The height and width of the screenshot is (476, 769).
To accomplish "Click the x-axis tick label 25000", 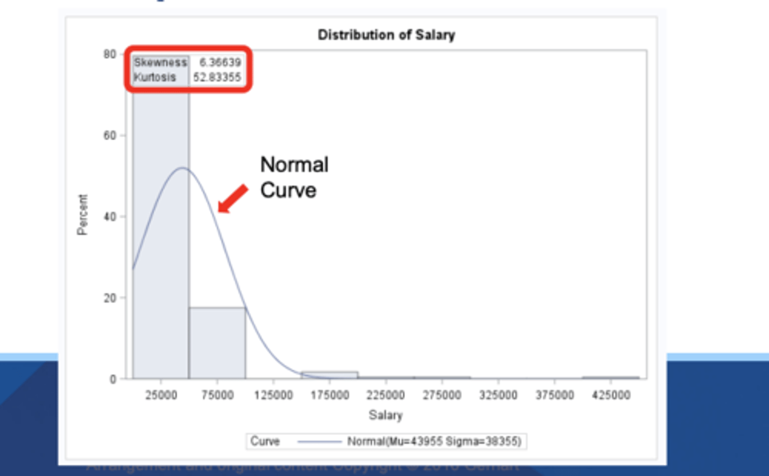I will click(x=161, y=395).
